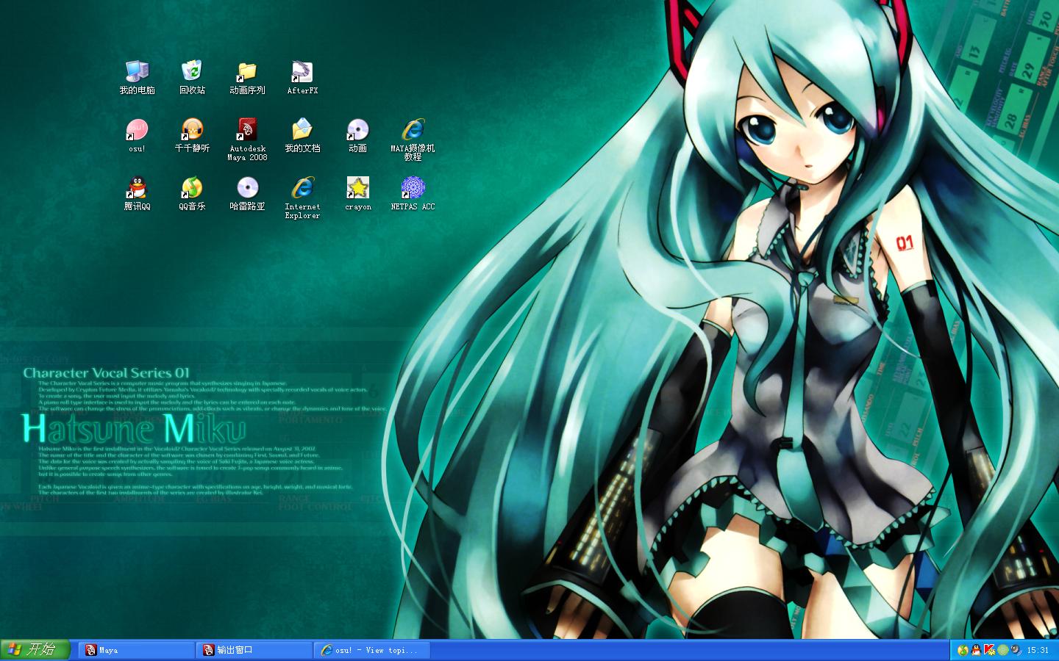Select the 动画序列 folder shortcut

(x=247, y=77)
